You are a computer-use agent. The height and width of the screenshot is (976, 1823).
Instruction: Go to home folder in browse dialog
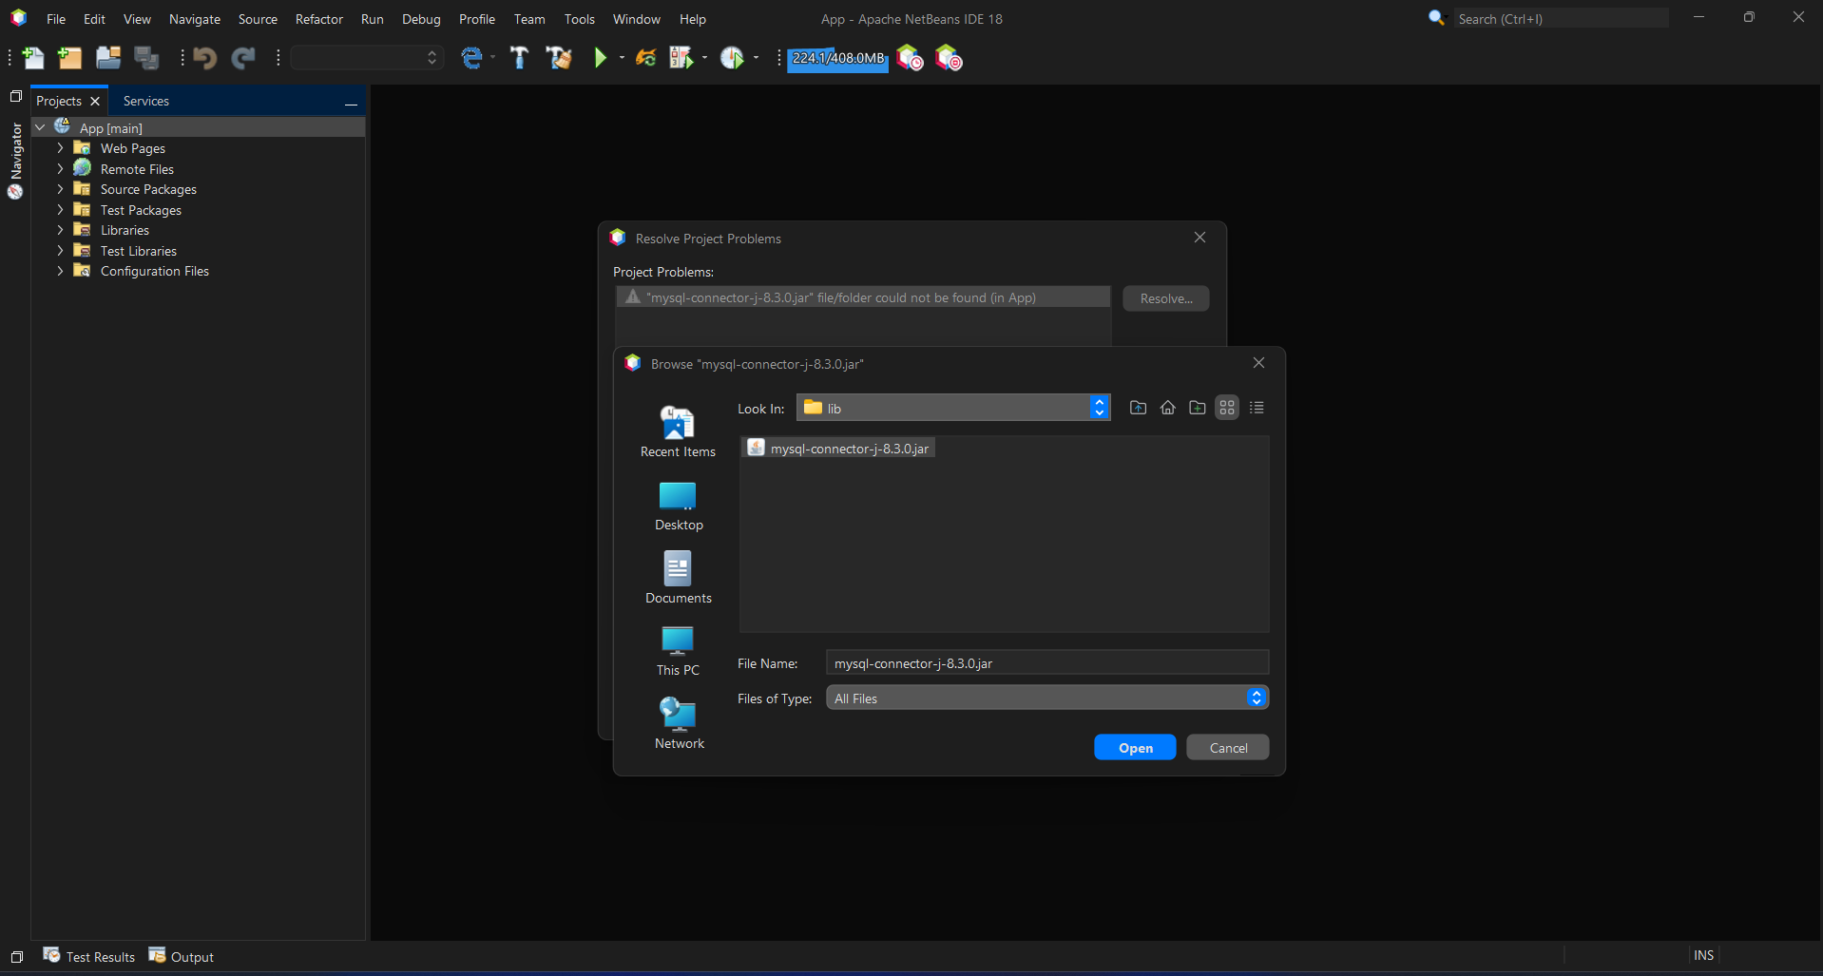1168,408
